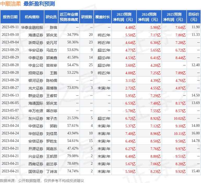Click the 研究员 column header

click(51, 17)
